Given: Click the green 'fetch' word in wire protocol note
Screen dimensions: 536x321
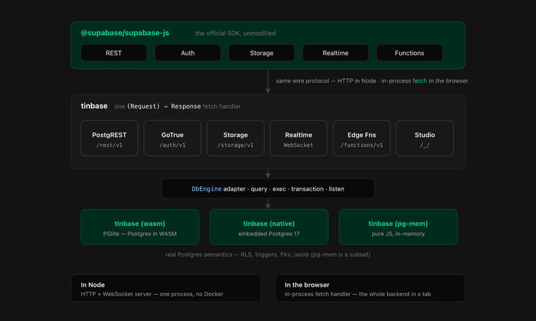Looking at the screenshot, I should (x=420, y=81).
